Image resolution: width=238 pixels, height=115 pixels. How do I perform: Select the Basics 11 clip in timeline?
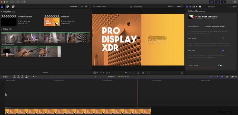click(x=78, y=111)
